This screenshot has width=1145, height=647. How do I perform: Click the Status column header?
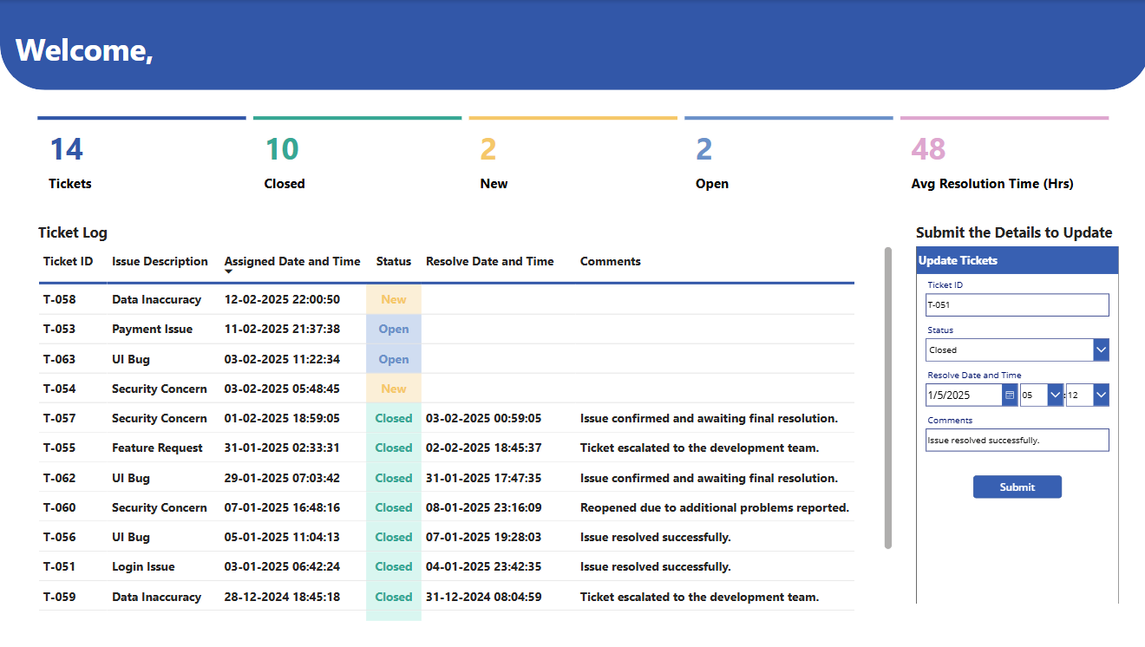(393, 262)
